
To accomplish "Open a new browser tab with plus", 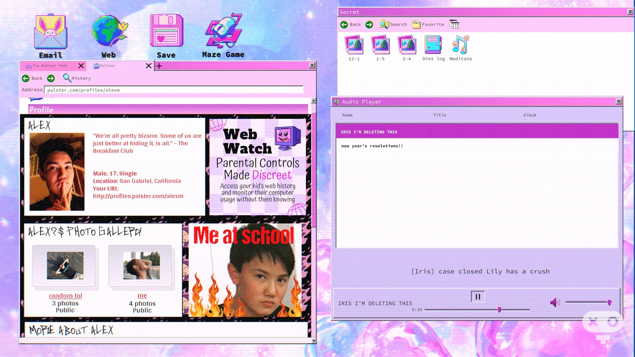I will [159, 66].
